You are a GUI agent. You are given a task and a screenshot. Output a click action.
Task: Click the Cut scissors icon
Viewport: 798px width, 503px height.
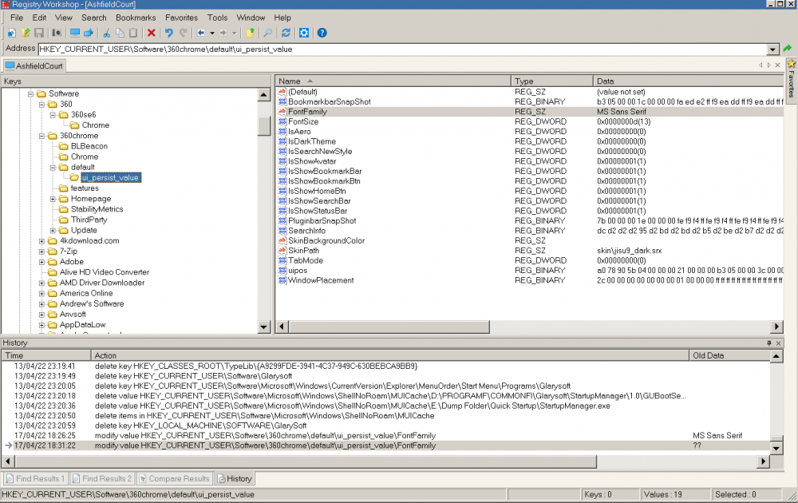tap(106, 33)
